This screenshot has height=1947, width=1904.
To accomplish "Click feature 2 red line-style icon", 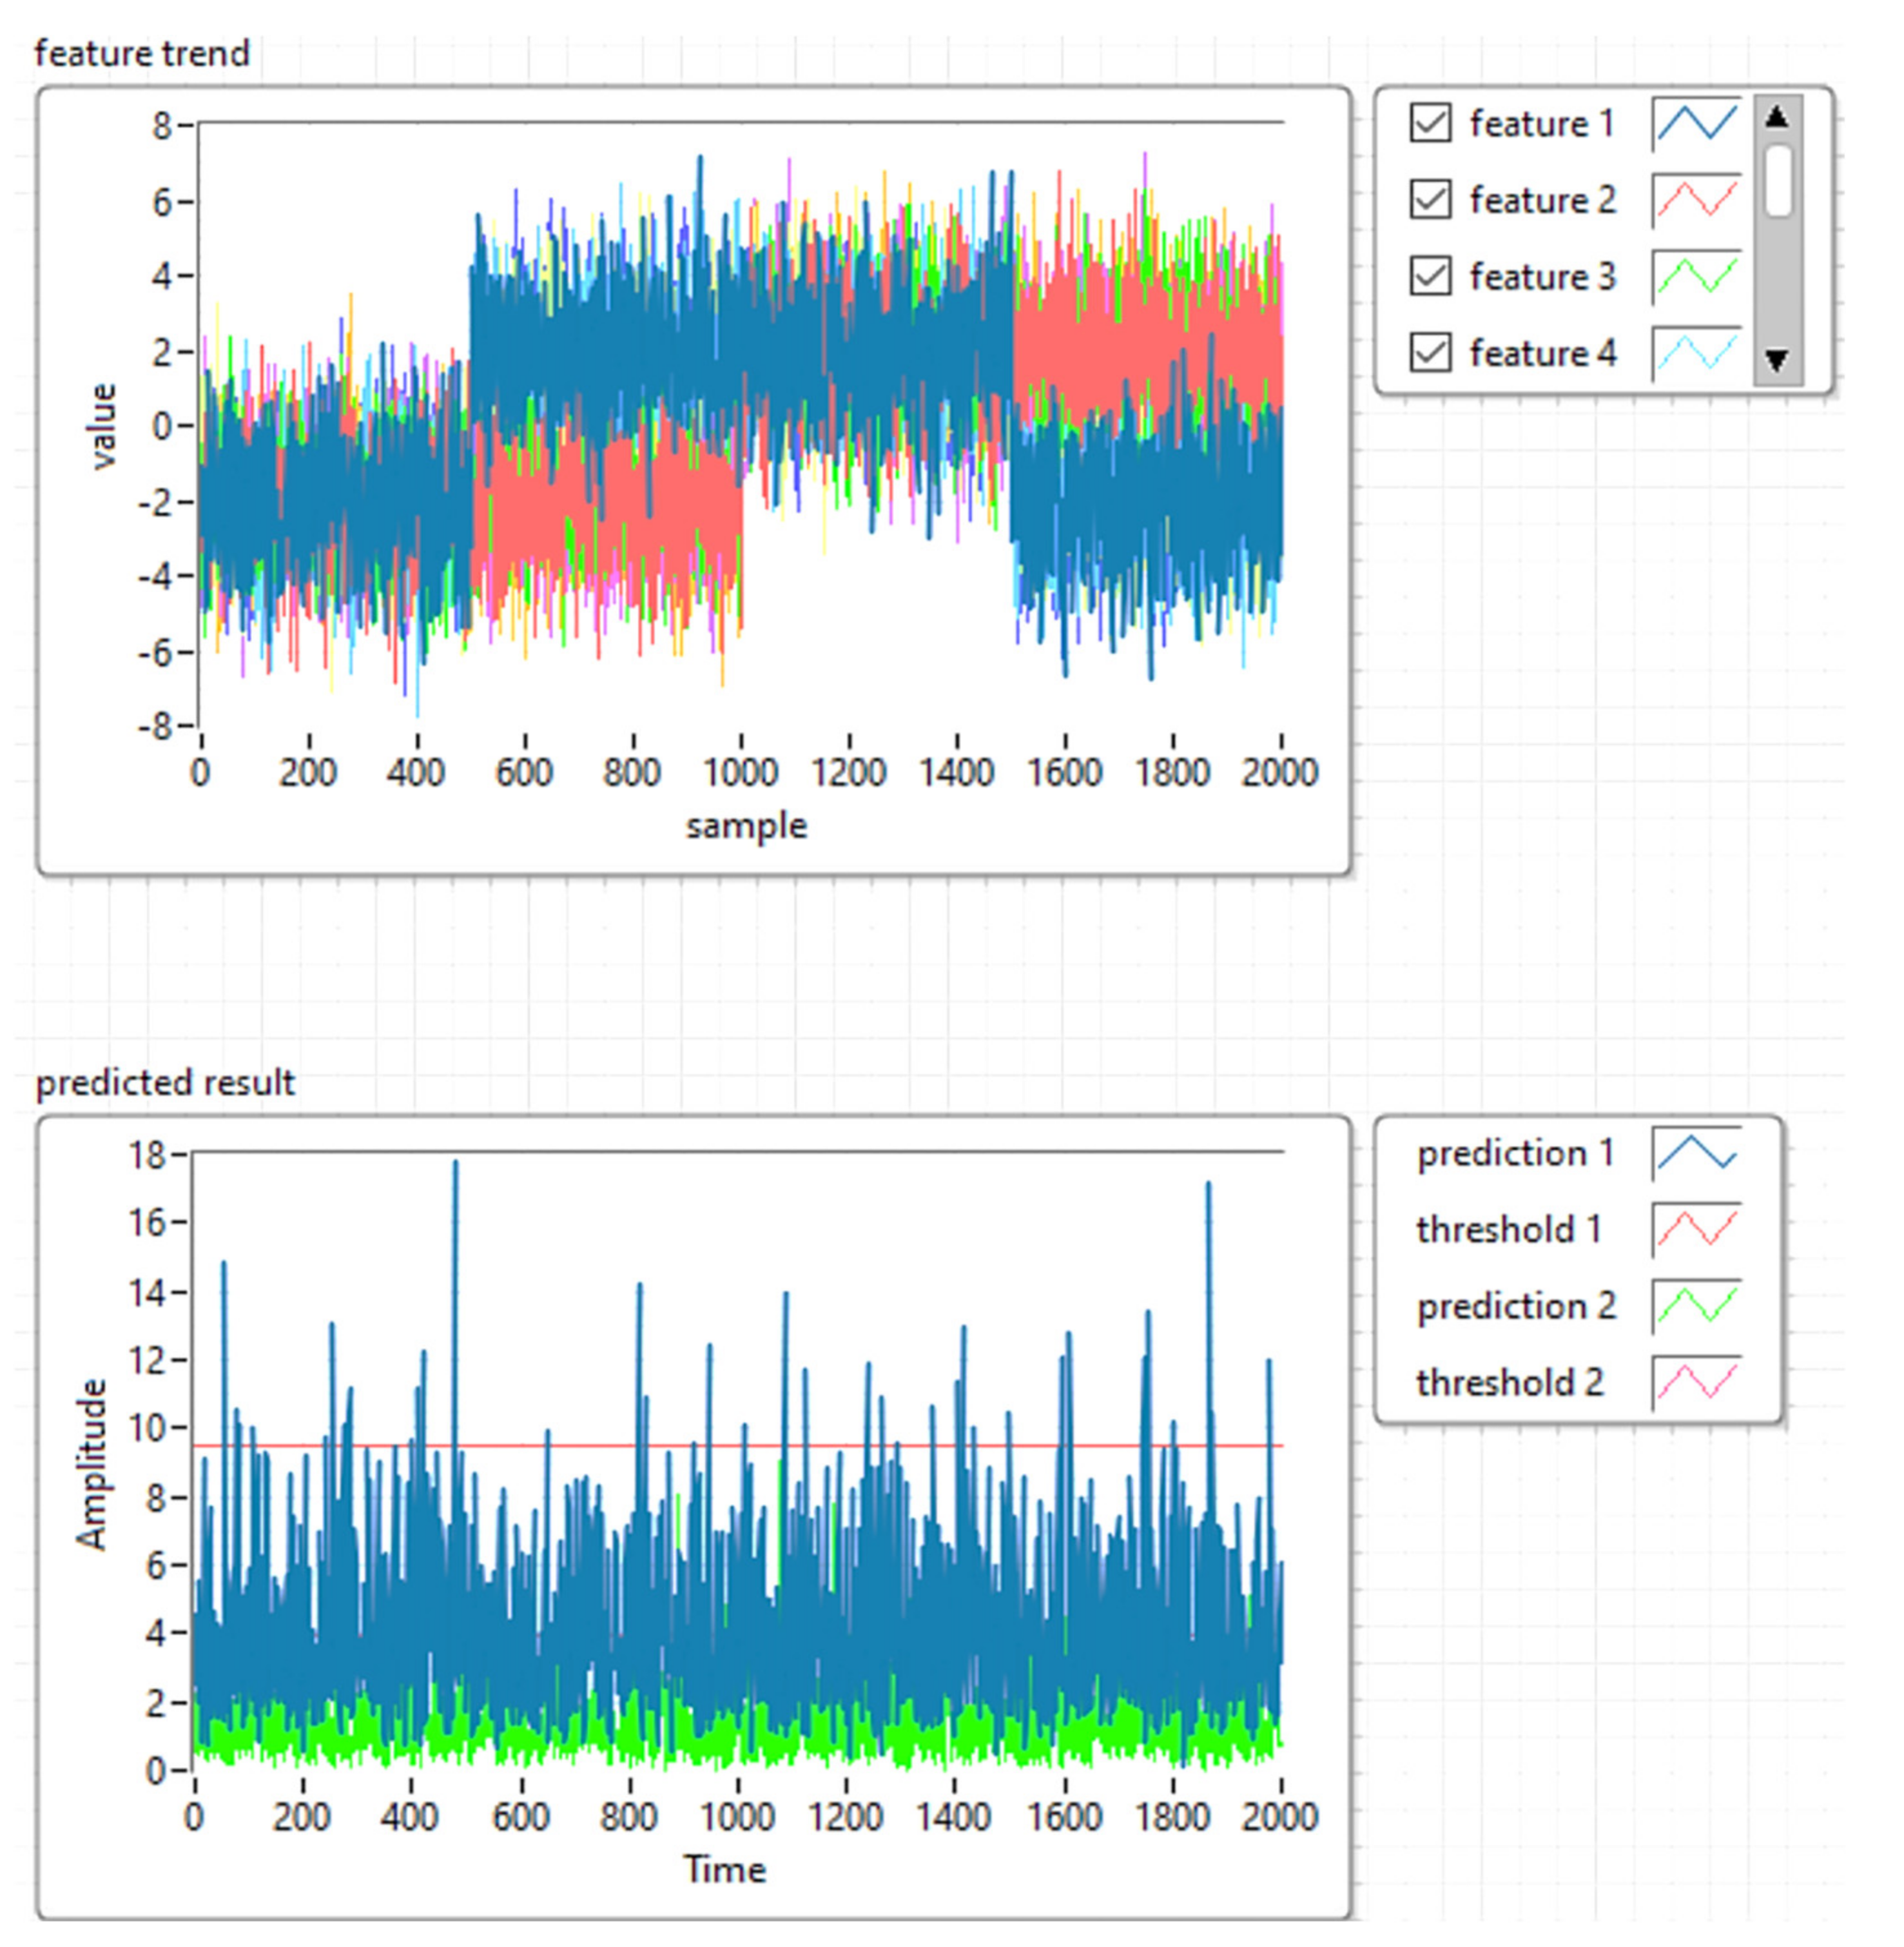I will click(1696, 200).
